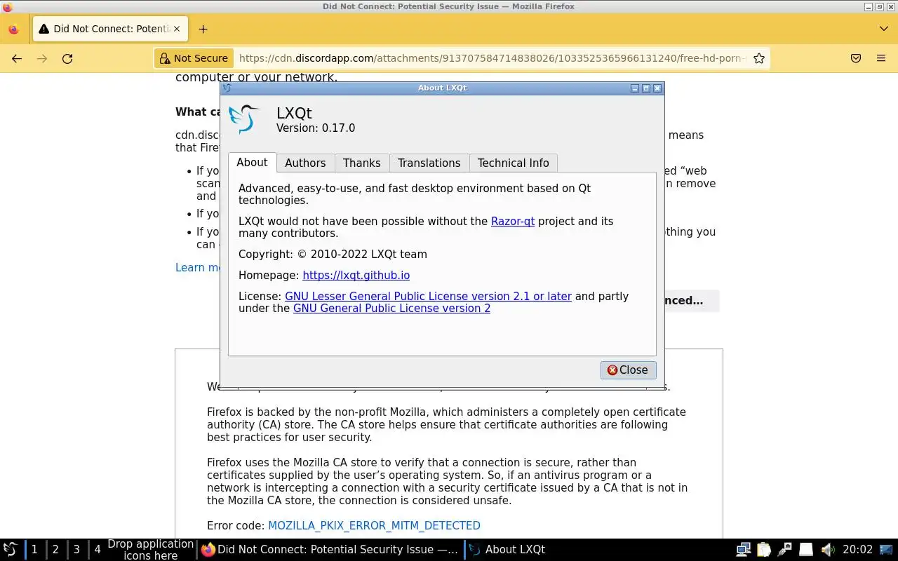Focus the URL address bar
Image resolution: width=898 pixels, height=561 pixels.
(x=491, y=58)
